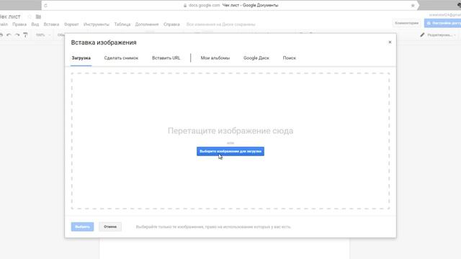
Task: Open the Инструменты menu
Action: pos(97,24)
